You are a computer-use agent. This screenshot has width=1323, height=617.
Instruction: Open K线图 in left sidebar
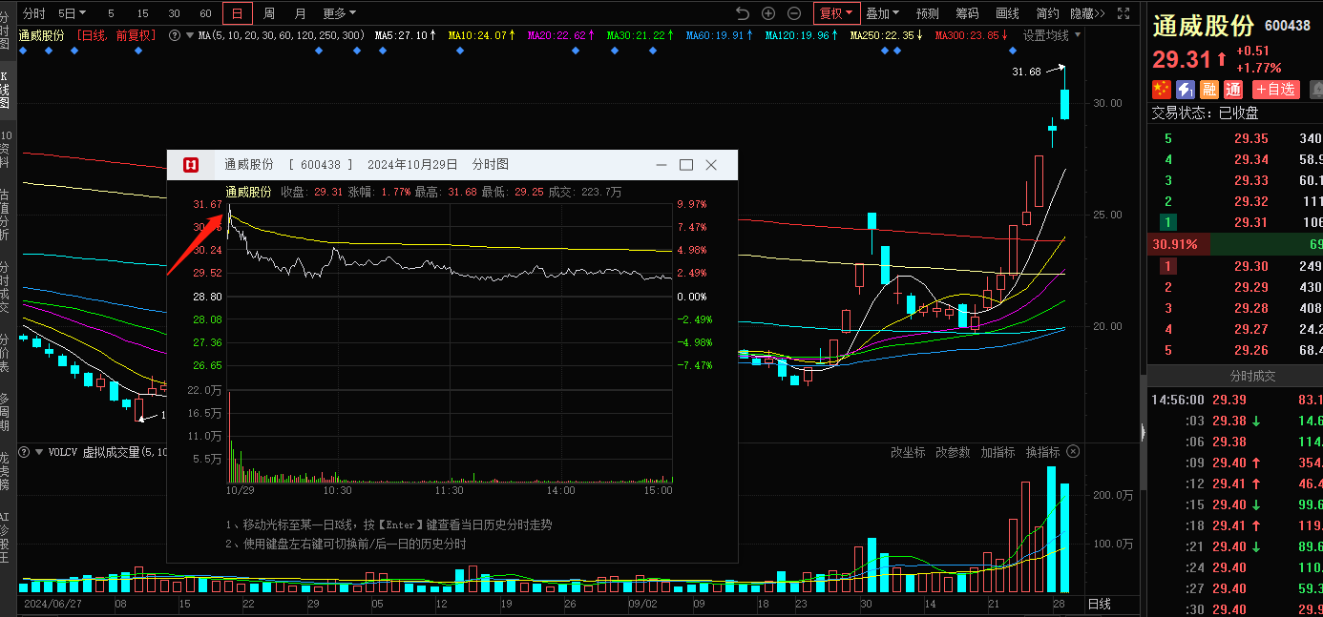[5, 89]
